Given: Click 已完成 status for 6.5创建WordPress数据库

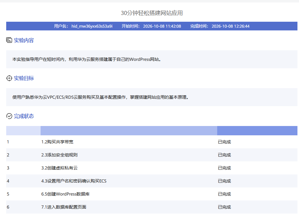Looking at the screenshot, I should [x=224, y=194].
